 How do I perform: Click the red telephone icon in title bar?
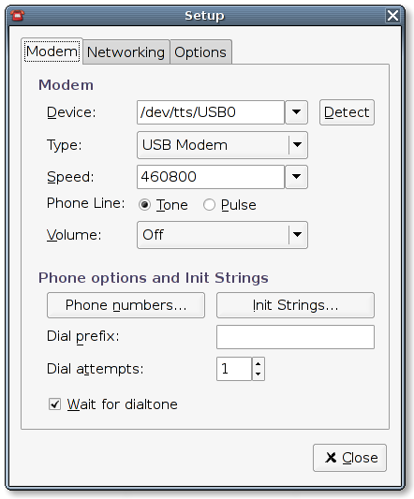[x=17, y=15]
